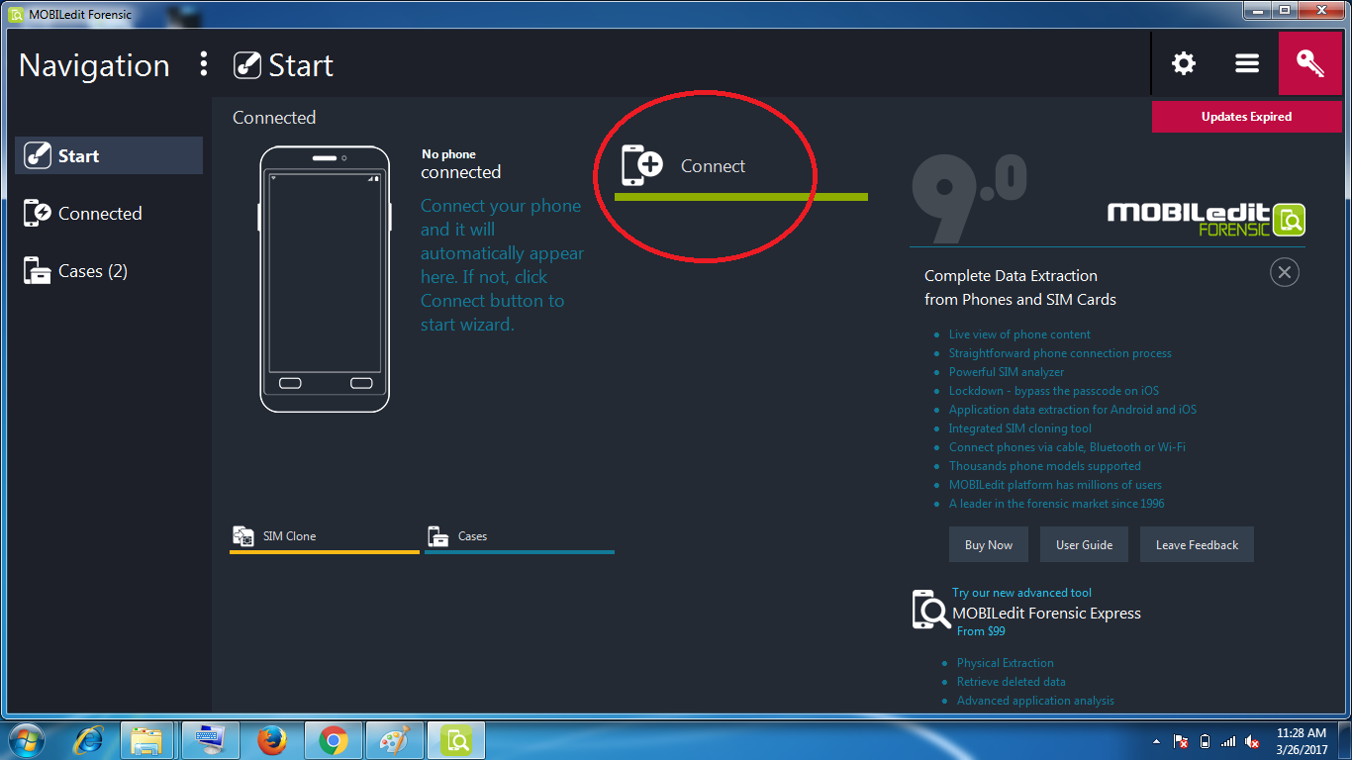Dismiss the promo panel with X
1352x760 pixels.
tap(1284, 272)
